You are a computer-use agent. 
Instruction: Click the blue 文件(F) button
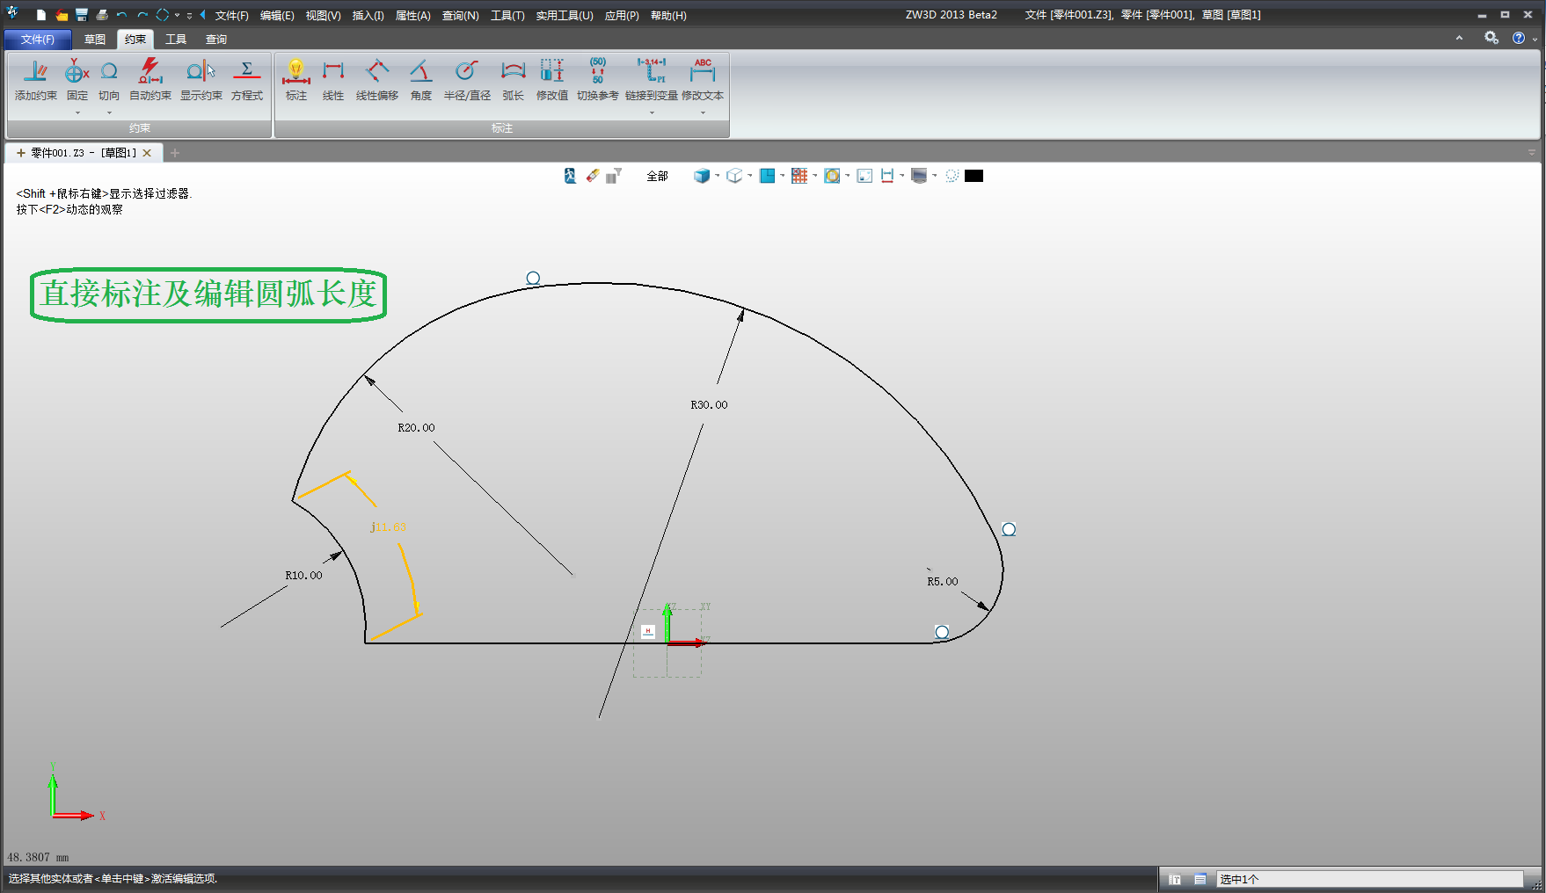(38, 40)
